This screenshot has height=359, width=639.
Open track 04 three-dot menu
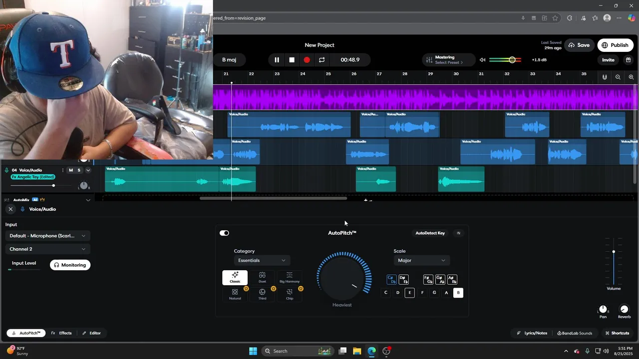(62, 170)
